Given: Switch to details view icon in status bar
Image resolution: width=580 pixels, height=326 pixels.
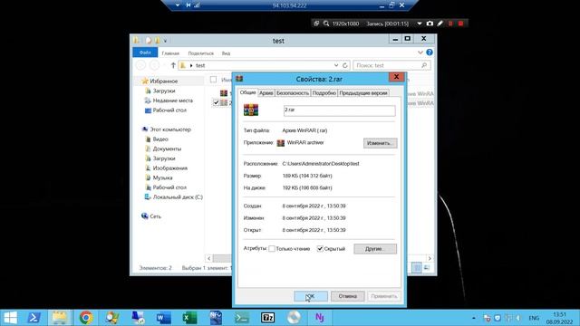Looking at the screenshot, I should (x=417, y=268).
